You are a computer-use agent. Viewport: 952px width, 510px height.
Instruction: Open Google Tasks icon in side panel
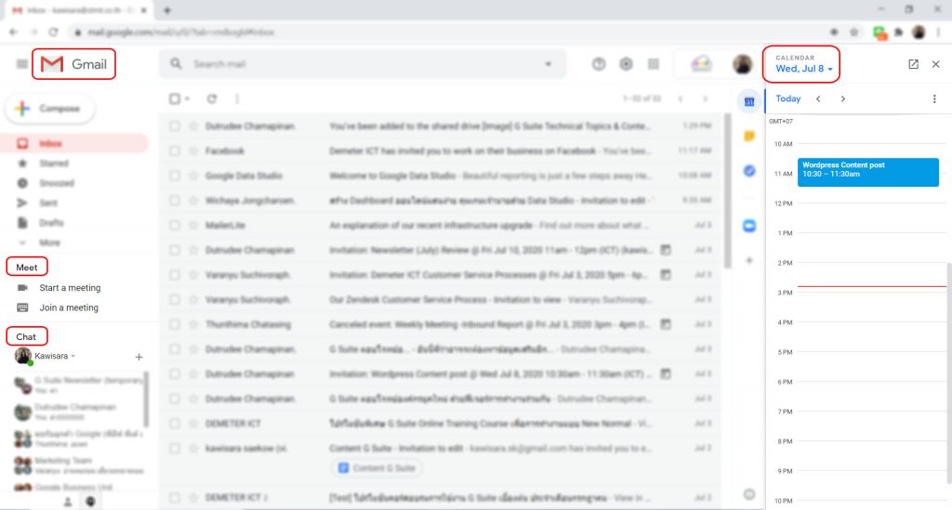(x=748, y=170)
